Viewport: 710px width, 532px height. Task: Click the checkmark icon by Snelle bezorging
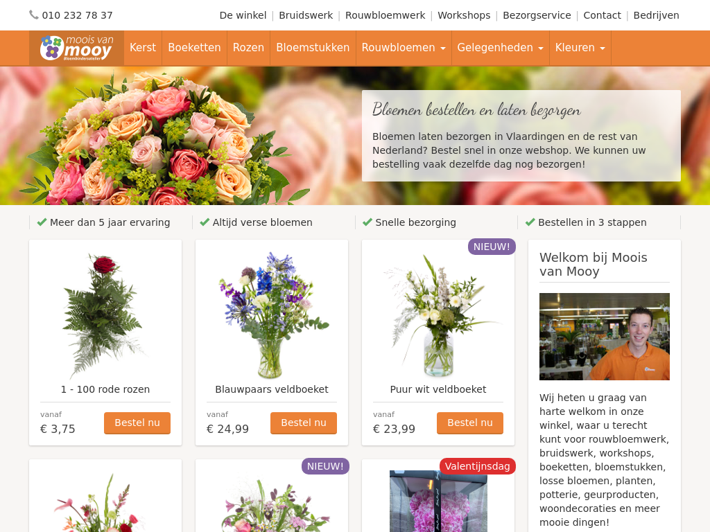[367, 222]
